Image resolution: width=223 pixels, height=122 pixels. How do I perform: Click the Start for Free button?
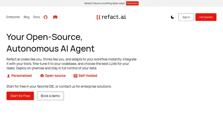(20, 96)
